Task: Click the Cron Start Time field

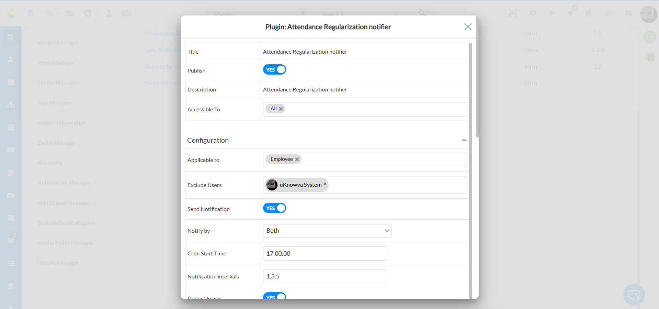Action: [325, 254]
